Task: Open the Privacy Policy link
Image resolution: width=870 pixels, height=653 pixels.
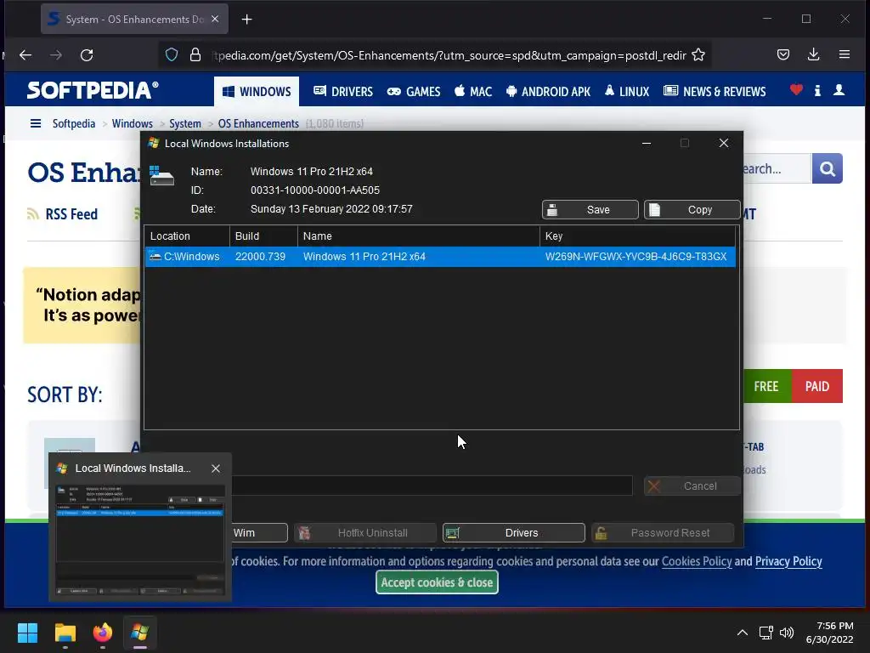Action: point(788,561)
